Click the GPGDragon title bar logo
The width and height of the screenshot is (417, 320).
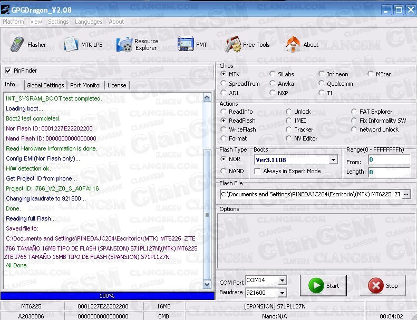(5, 10)
